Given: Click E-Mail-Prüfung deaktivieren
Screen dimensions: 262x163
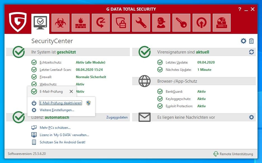Looking at the screenshot, I should (60, 103).
